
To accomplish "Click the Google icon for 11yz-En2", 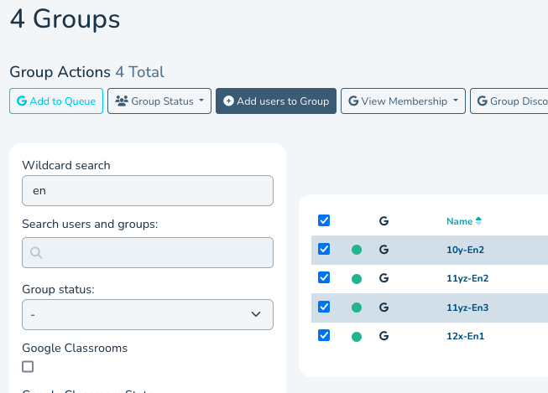I will tap(384, 278).
